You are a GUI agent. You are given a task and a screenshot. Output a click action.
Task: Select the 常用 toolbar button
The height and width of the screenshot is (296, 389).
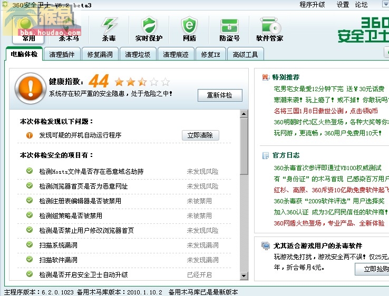28,29
